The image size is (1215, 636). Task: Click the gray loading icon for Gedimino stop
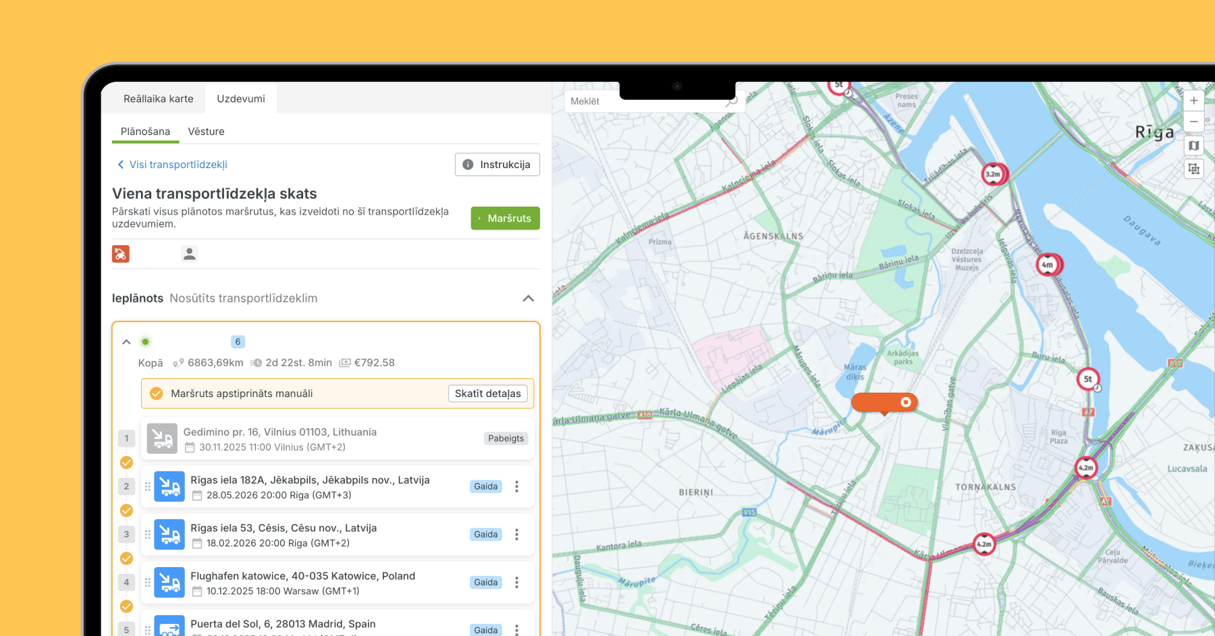tap(162, 439)
